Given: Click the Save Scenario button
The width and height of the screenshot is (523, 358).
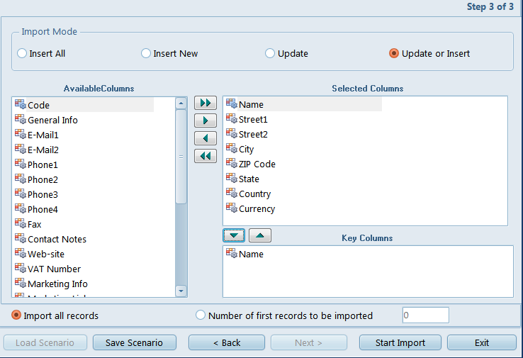Looking at the screenshot, I should pyautogui.click(x=135, y=342).
